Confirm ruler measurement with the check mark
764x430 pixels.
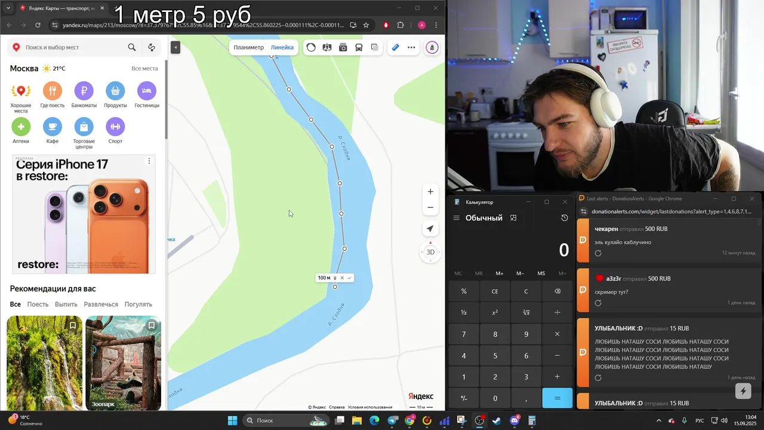coord(349,278)
